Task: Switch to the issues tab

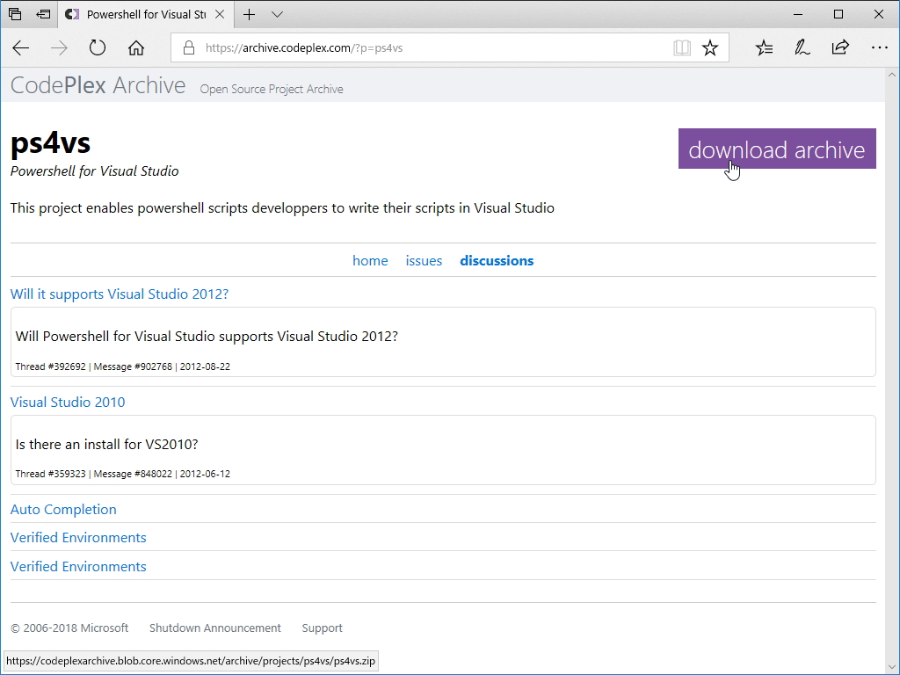Action: pos(424,261)
